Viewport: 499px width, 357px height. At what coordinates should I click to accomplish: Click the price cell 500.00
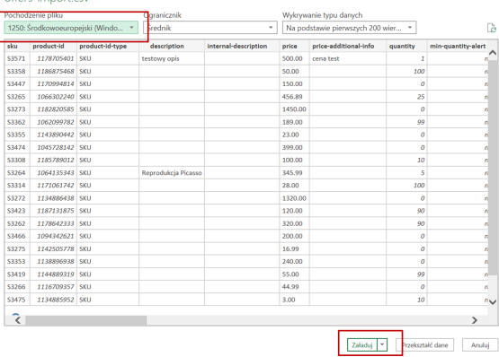point(294,59)
